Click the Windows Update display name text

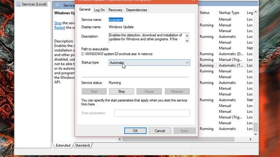click(x=121, y=27)
